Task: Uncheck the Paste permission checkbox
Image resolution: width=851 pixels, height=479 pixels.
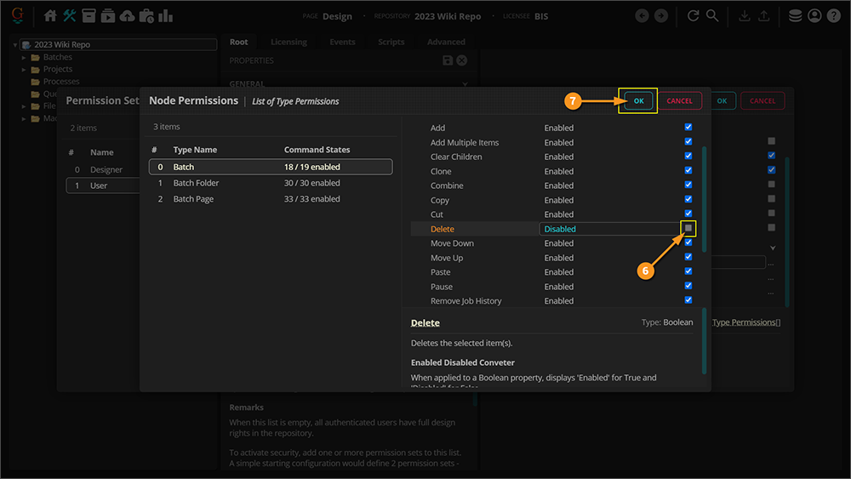Action: pos(688,271)
